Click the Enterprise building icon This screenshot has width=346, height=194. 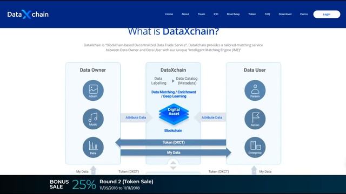[255, 147]
